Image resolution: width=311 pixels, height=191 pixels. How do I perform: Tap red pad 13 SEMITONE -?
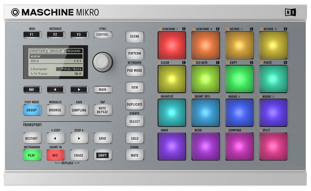172,45
